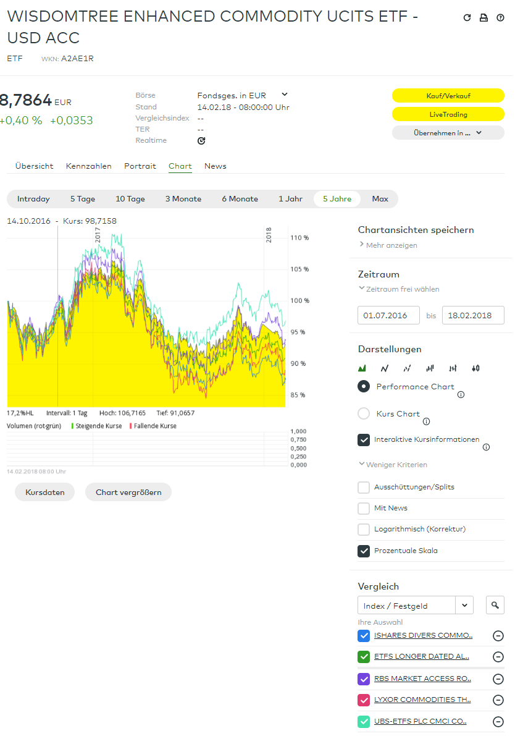Image resolution: width=523 pixels, height=736 pixels.
Task: Collapse Zeitraum frei wählen
Action: 399,289
